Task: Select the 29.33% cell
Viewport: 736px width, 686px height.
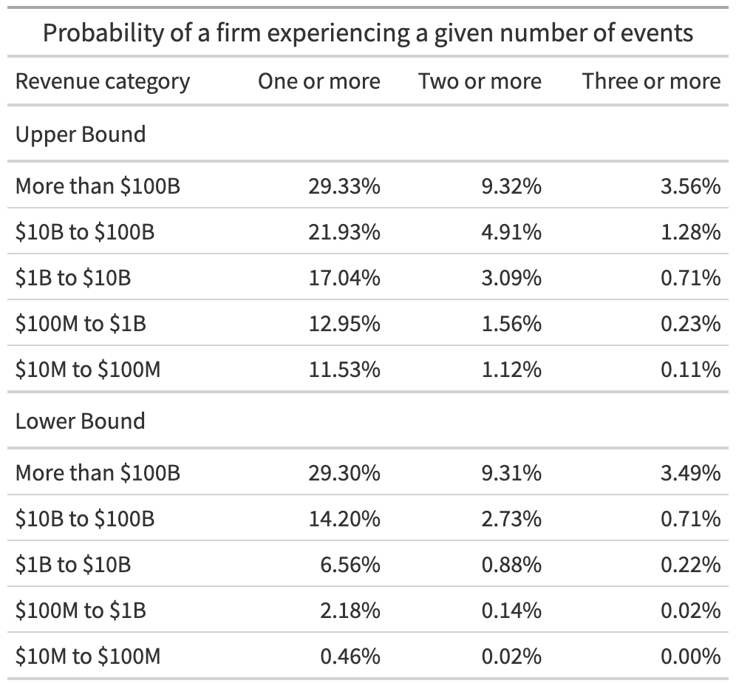Action: tap(344, 186)
